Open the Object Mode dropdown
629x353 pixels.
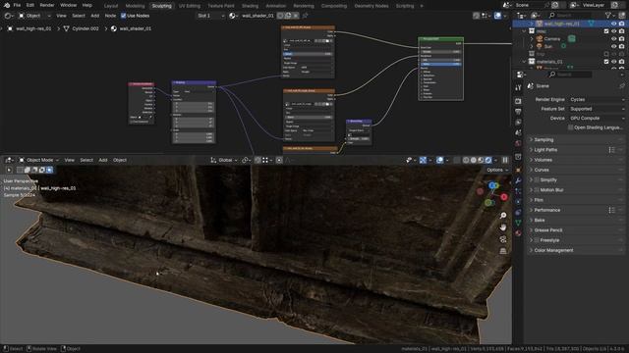[39, 160]
